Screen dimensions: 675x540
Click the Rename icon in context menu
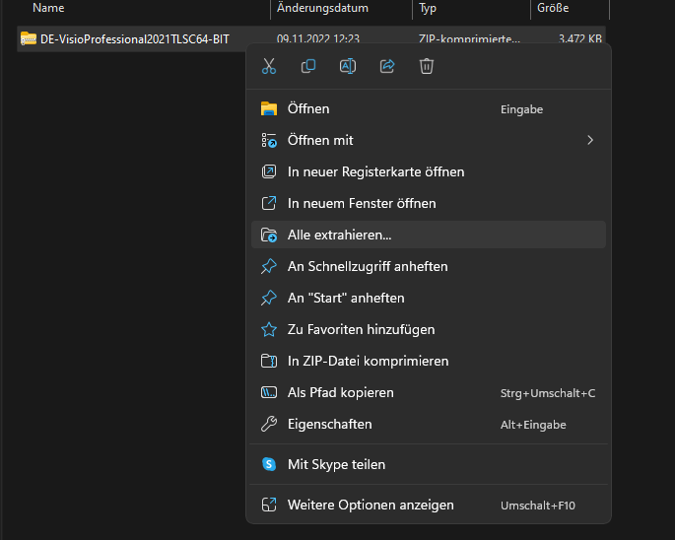pyautogui.click(x=348, y=66)
